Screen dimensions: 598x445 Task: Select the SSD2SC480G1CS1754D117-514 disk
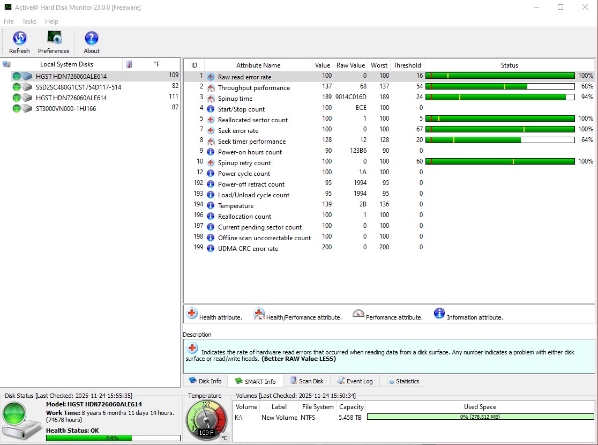[x=78, y=87]
